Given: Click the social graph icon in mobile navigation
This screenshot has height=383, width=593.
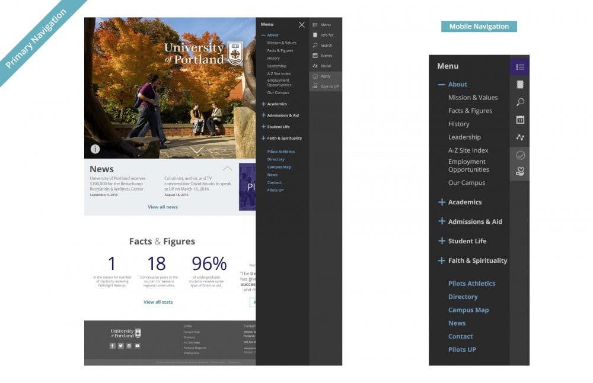Looking at the screenshot, I should point(520,137).
